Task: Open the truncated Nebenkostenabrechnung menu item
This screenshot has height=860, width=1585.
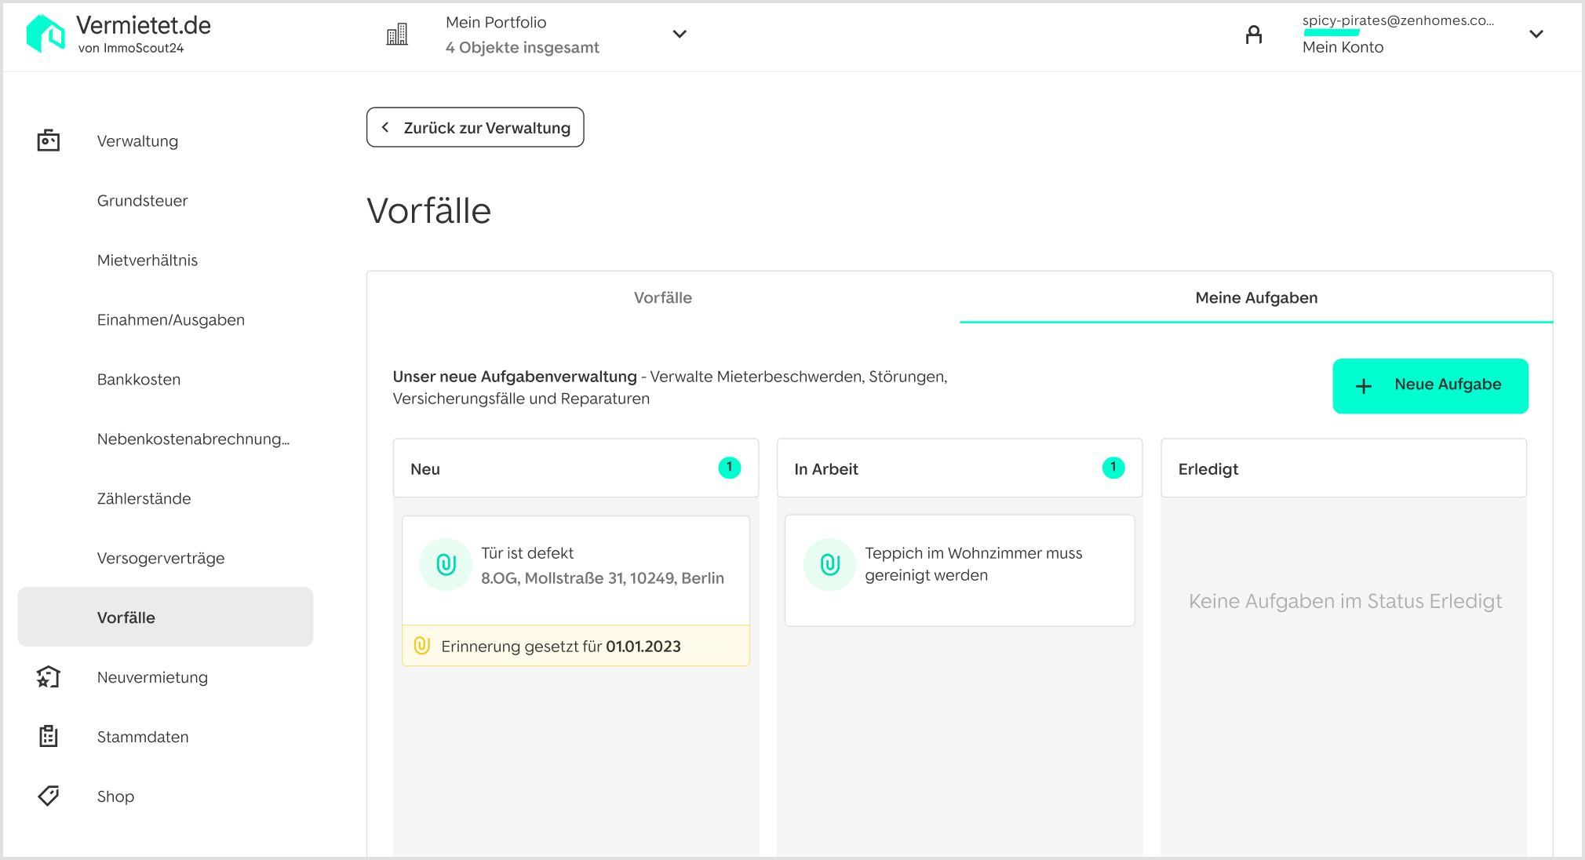Action: click(193, 439)
